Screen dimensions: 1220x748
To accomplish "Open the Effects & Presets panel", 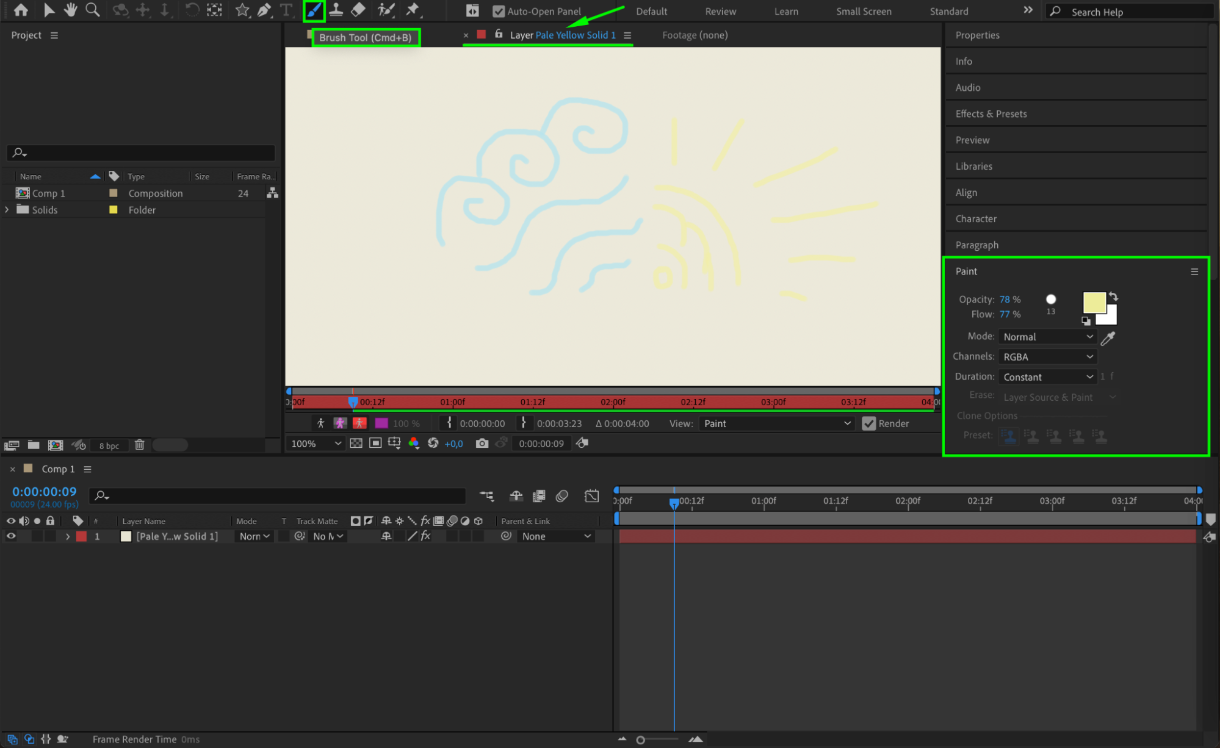I will pyautogui.click(x=991, y=114).
